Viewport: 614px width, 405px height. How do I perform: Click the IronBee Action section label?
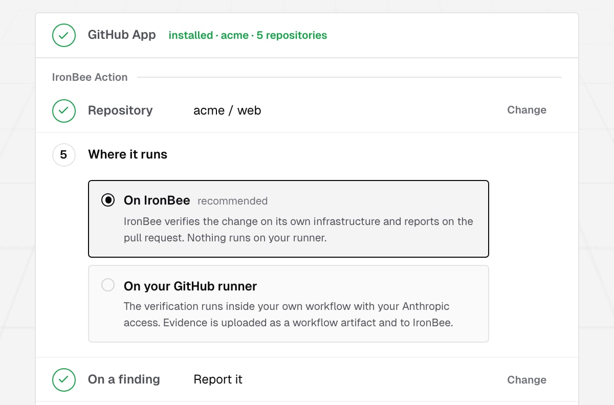(90, 77)
